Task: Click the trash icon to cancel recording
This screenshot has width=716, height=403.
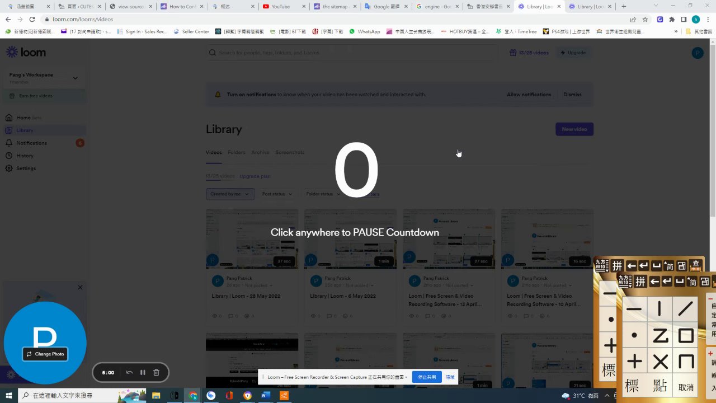Action: tap(156, 372)
